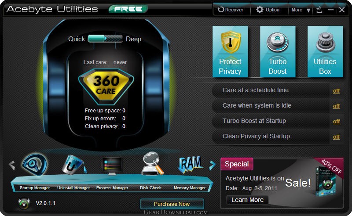Open the Turbo Boost tile

click(x=278, y=52)
